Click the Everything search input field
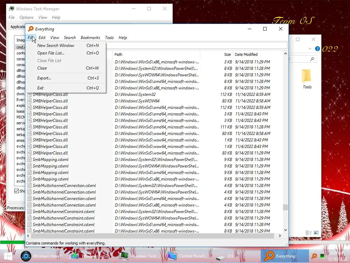Screen dimensions: 350x263 pos(197,46)
